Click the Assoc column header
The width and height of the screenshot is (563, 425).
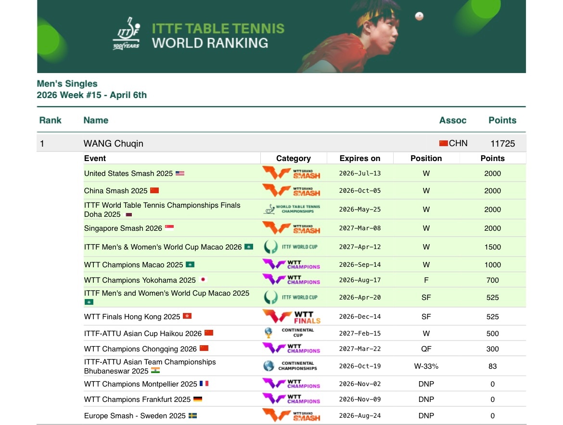(x=453, y=120)
